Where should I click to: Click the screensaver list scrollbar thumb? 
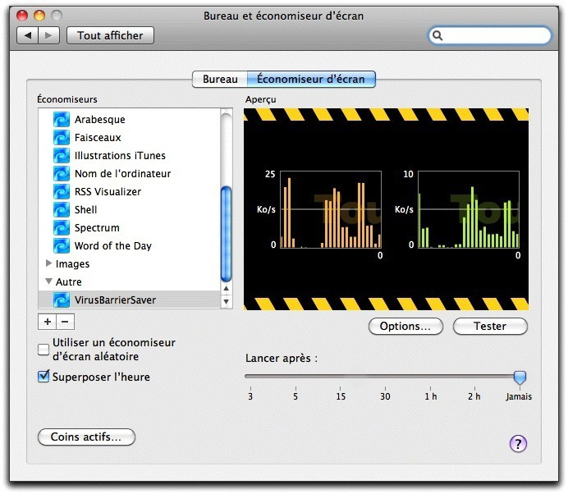click(226, 234)
